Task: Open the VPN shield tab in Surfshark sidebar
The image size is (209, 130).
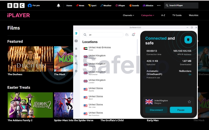Action: pyautogui.click(x=76, y=34)
